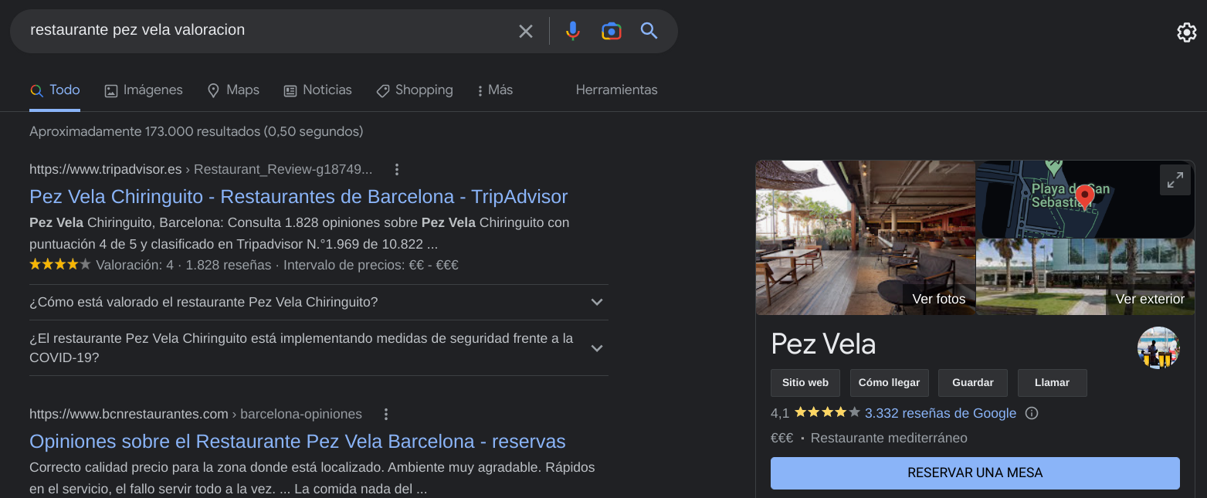
Task: Expand the COVID-19 safety measures question
Action: (x=318, y=348)
